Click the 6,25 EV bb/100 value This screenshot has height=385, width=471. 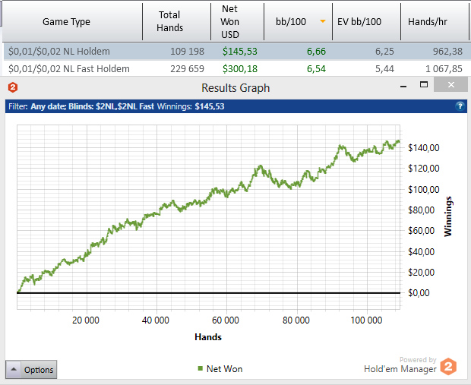click(384, 52)
